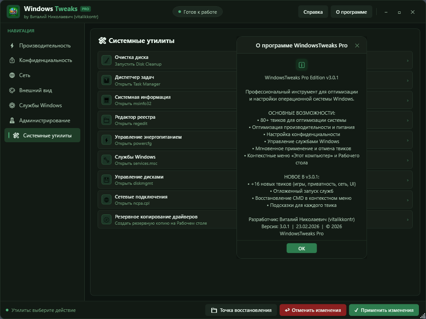Click the Открыть services.msc subtitle

click(x=136, y=163)
